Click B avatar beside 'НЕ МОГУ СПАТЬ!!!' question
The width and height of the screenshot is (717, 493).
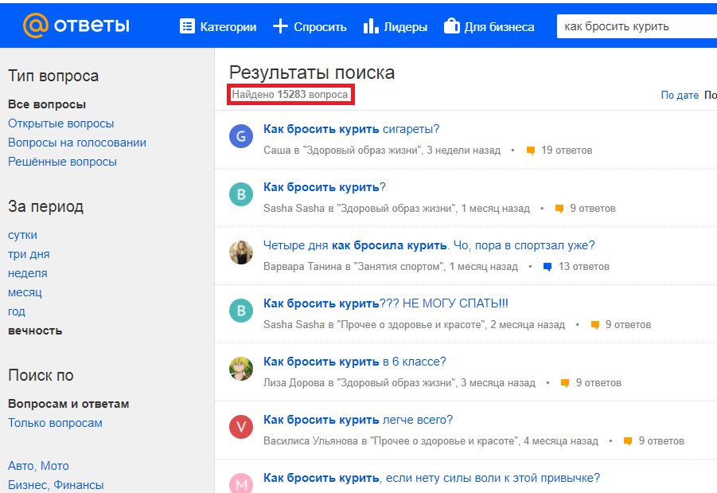point(241,311)
